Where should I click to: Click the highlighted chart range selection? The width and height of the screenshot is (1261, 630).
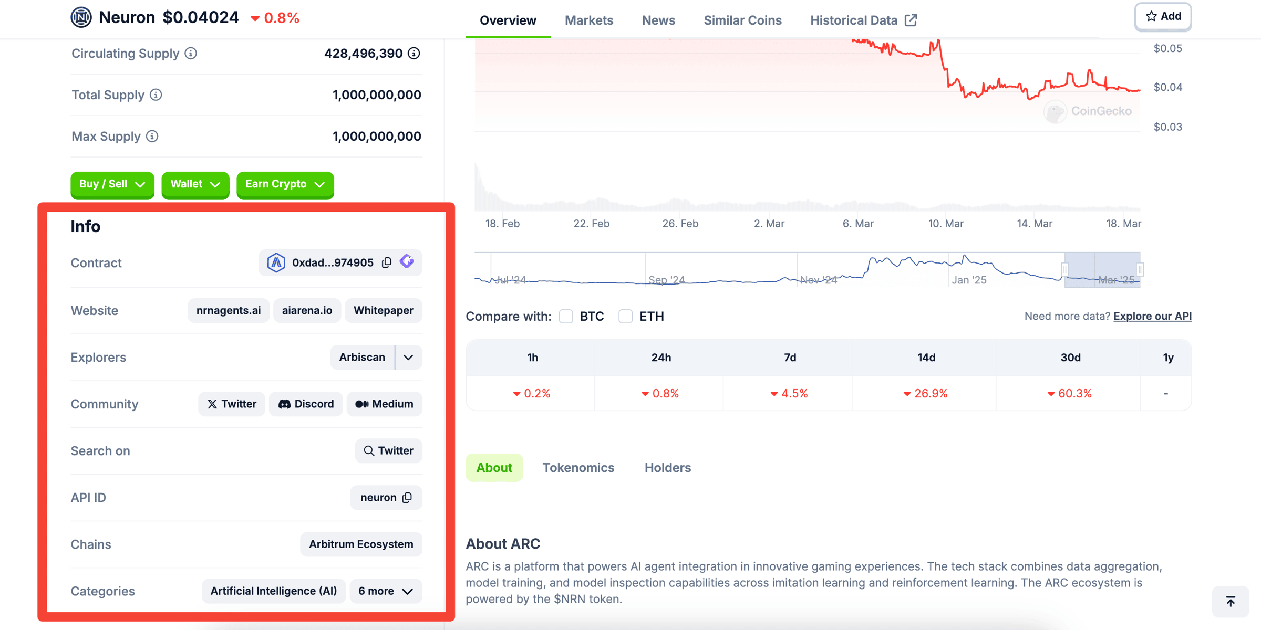(1102, 269)
